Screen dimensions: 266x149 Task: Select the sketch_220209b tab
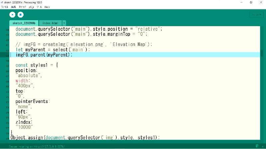(24, 23)
